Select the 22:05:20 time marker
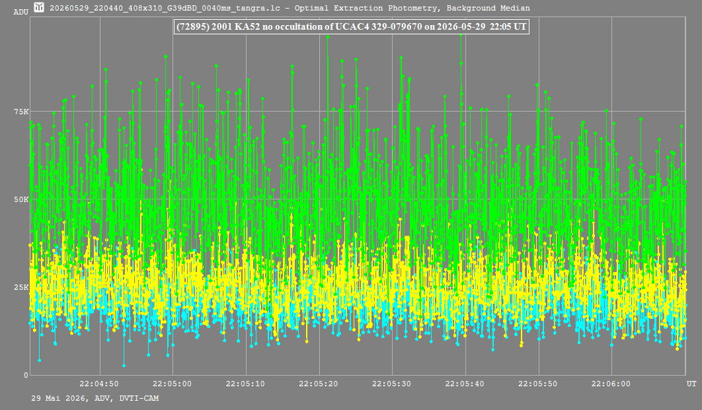Image resolution: width=702 pixels, height=410 pixels. (x=319, y=384)
